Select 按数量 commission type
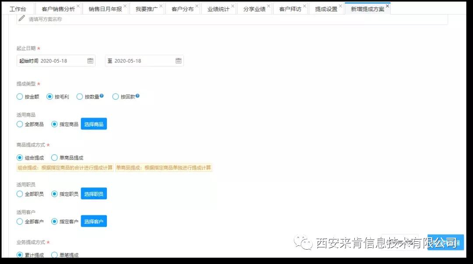This screenshot has height=264, width=473. [x=80, y=97]
